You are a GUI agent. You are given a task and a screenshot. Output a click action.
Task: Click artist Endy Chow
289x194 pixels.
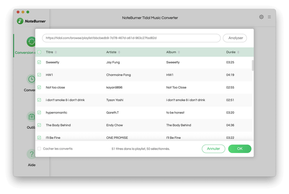click(x=114, y=125)
